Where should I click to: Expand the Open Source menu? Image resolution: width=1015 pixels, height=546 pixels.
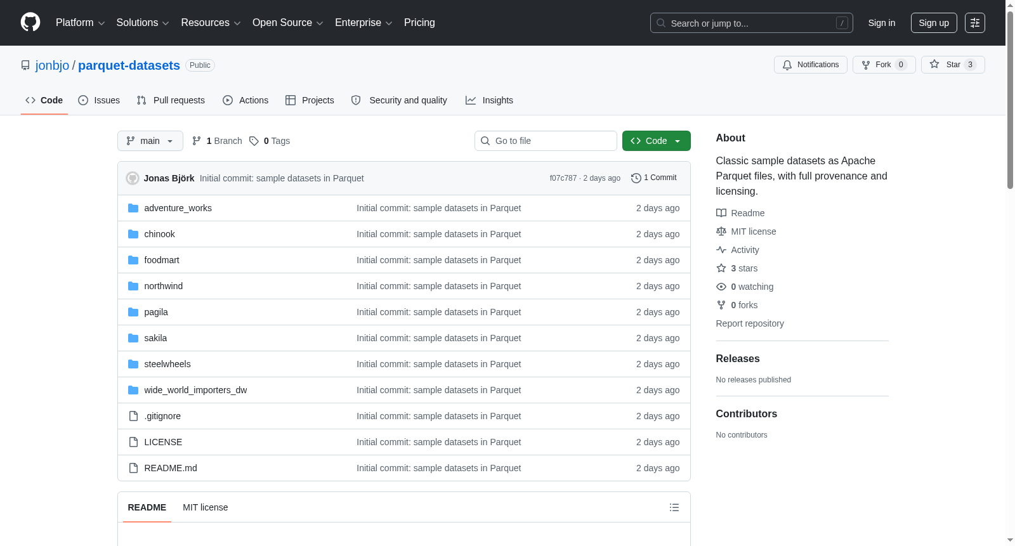[x=288, y=23]
